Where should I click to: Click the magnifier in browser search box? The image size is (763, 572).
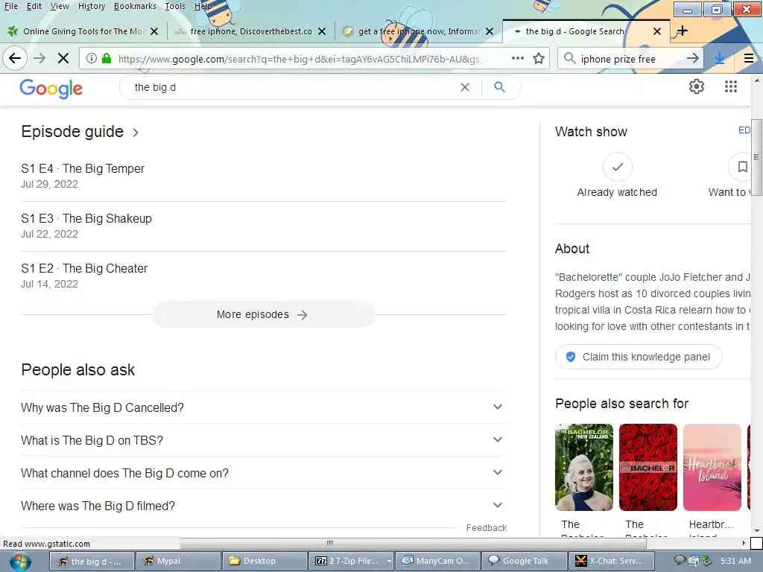point(569,58)
